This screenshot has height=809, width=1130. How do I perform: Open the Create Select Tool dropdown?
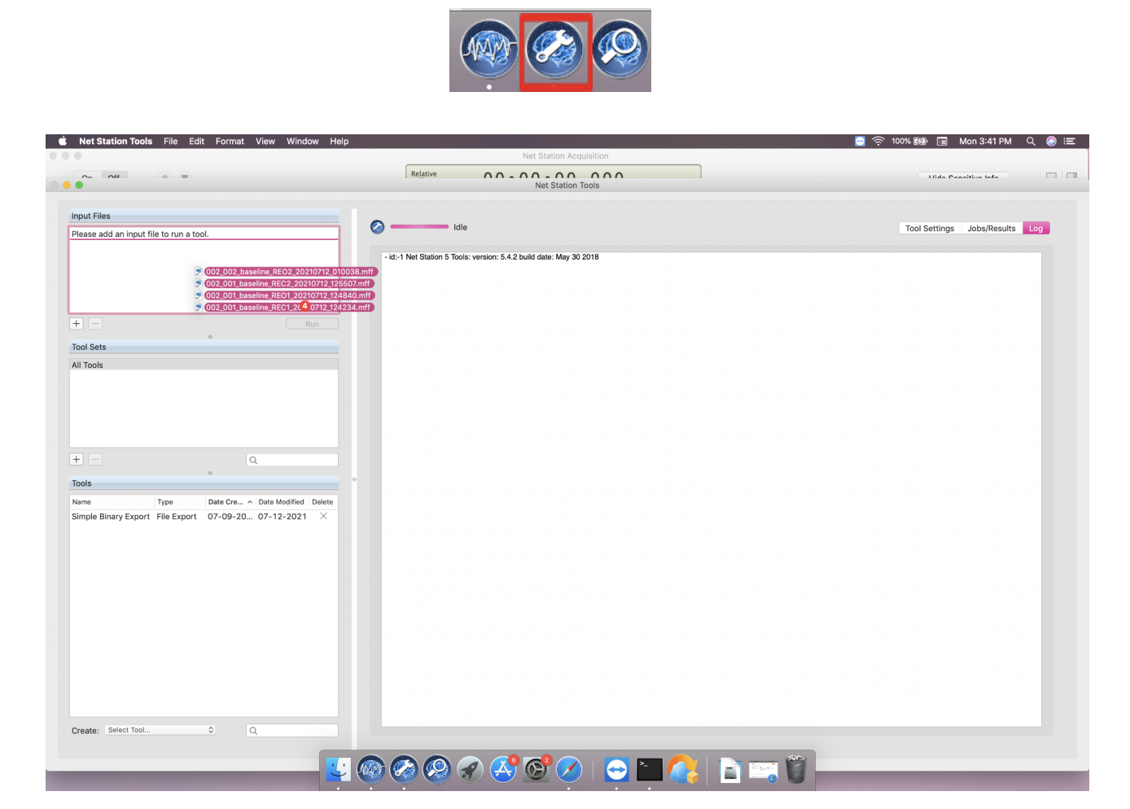160,730
